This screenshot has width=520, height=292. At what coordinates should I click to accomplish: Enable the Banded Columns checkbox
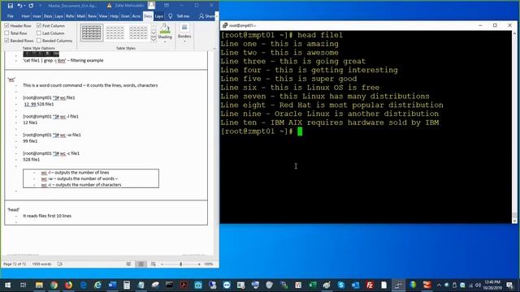click(x=39, y=41)
